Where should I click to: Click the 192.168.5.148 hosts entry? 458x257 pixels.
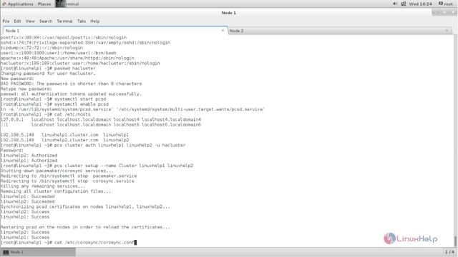(64, 135)
